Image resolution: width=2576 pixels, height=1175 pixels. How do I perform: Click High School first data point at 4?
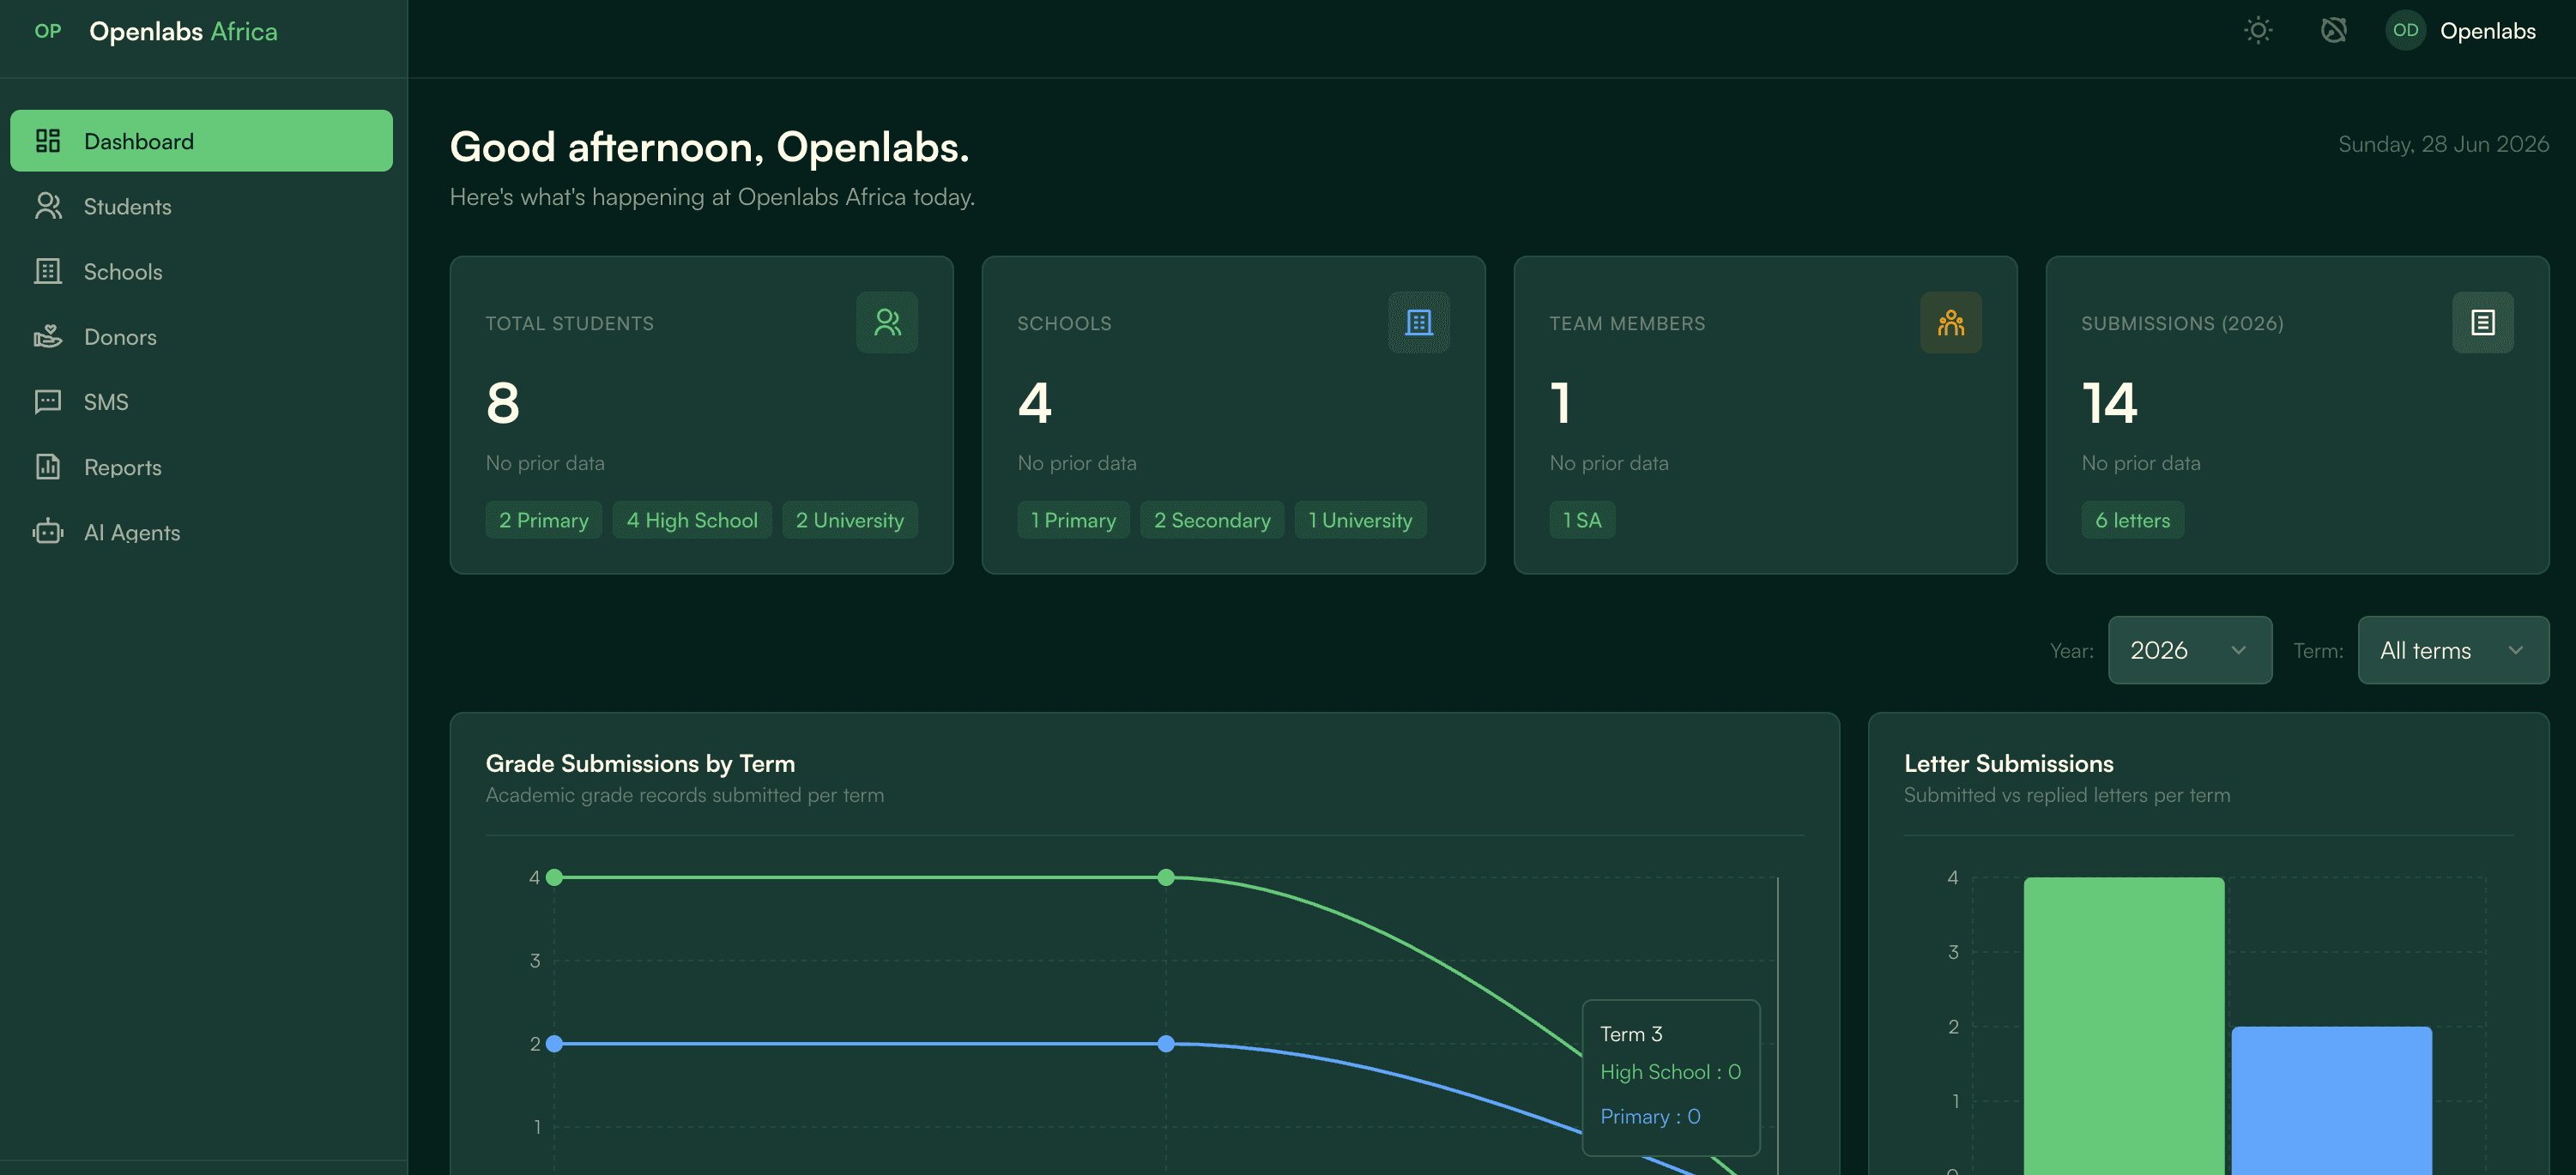coord(555,877)
